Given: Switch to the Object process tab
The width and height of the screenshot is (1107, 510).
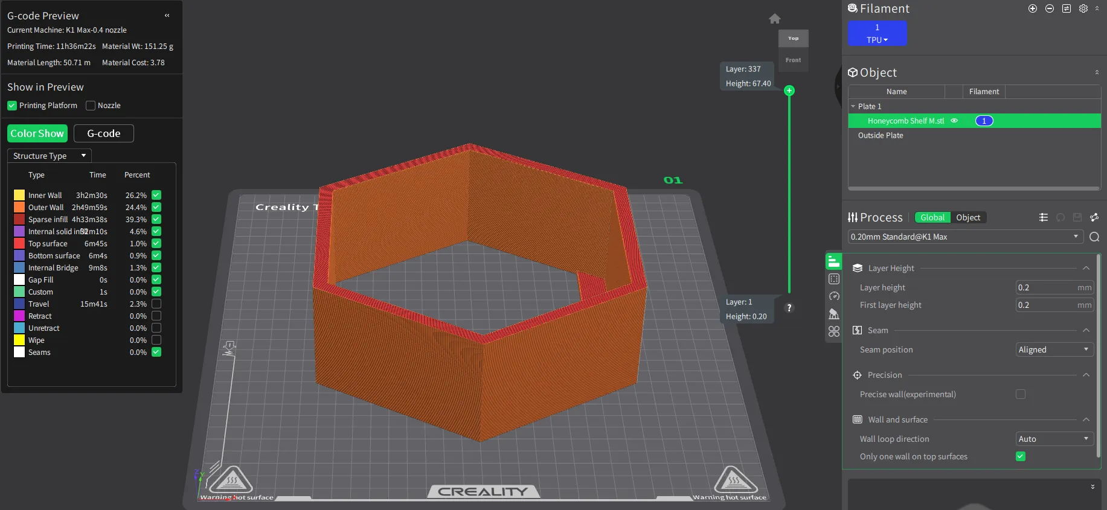Looking at the screenshot, I should (968, 217).
